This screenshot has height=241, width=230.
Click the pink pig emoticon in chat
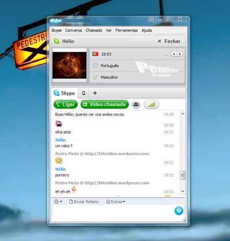pos(59,124)
